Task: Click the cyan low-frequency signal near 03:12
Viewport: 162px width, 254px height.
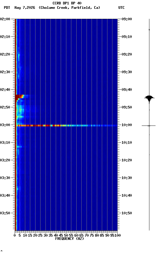Action: tap(19, 147)
